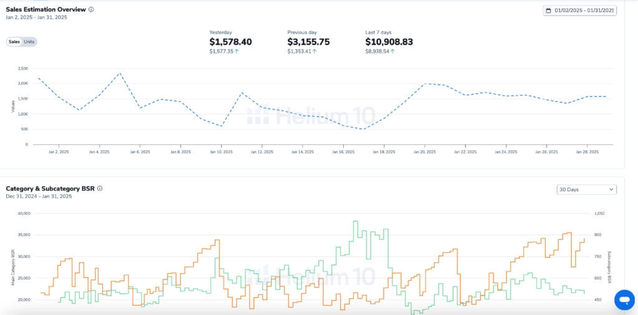Click green up arrow next to $1,353.41
The height and width of the screenshot is (315, 638).
[314, 52]
